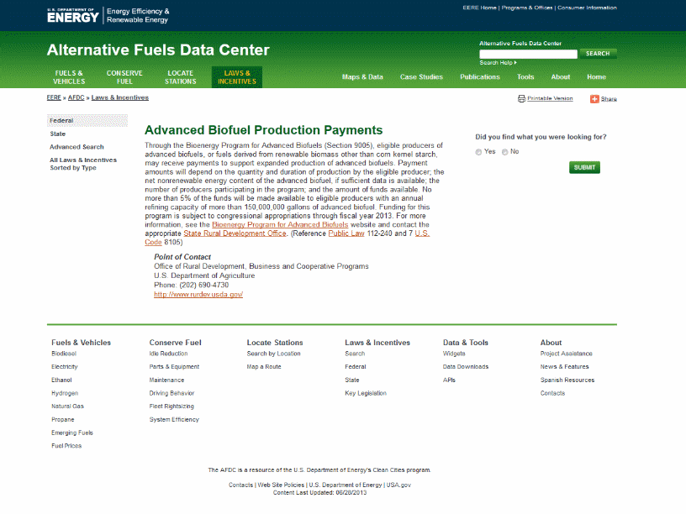The image size is (686, 514).
Task: Open Publications menu item
Action: [480, 77]
